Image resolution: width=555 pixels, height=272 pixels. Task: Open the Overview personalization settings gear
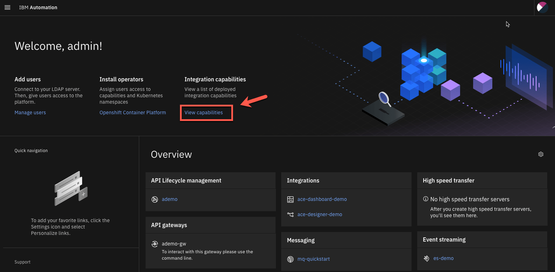tap(540, 154)
